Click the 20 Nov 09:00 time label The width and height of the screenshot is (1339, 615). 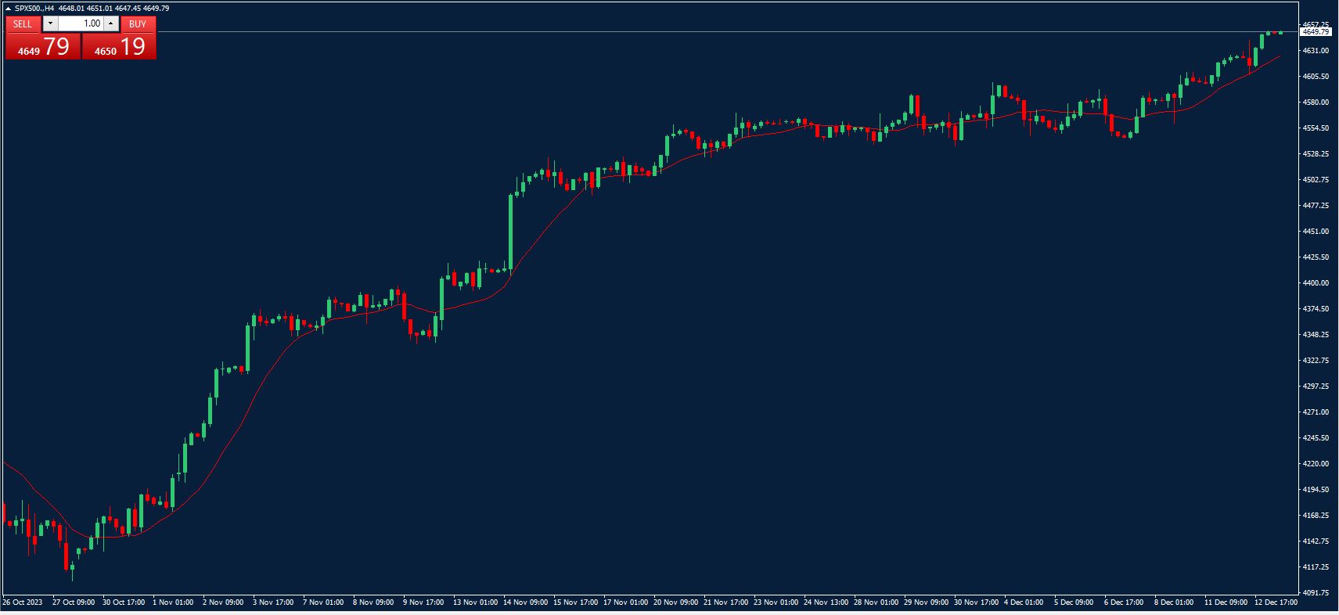(675, 602)
